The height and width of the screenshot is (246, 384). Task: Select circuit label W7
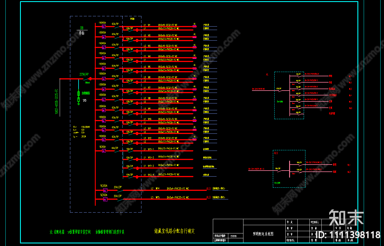pyautogui.click(x=149, y=88)
